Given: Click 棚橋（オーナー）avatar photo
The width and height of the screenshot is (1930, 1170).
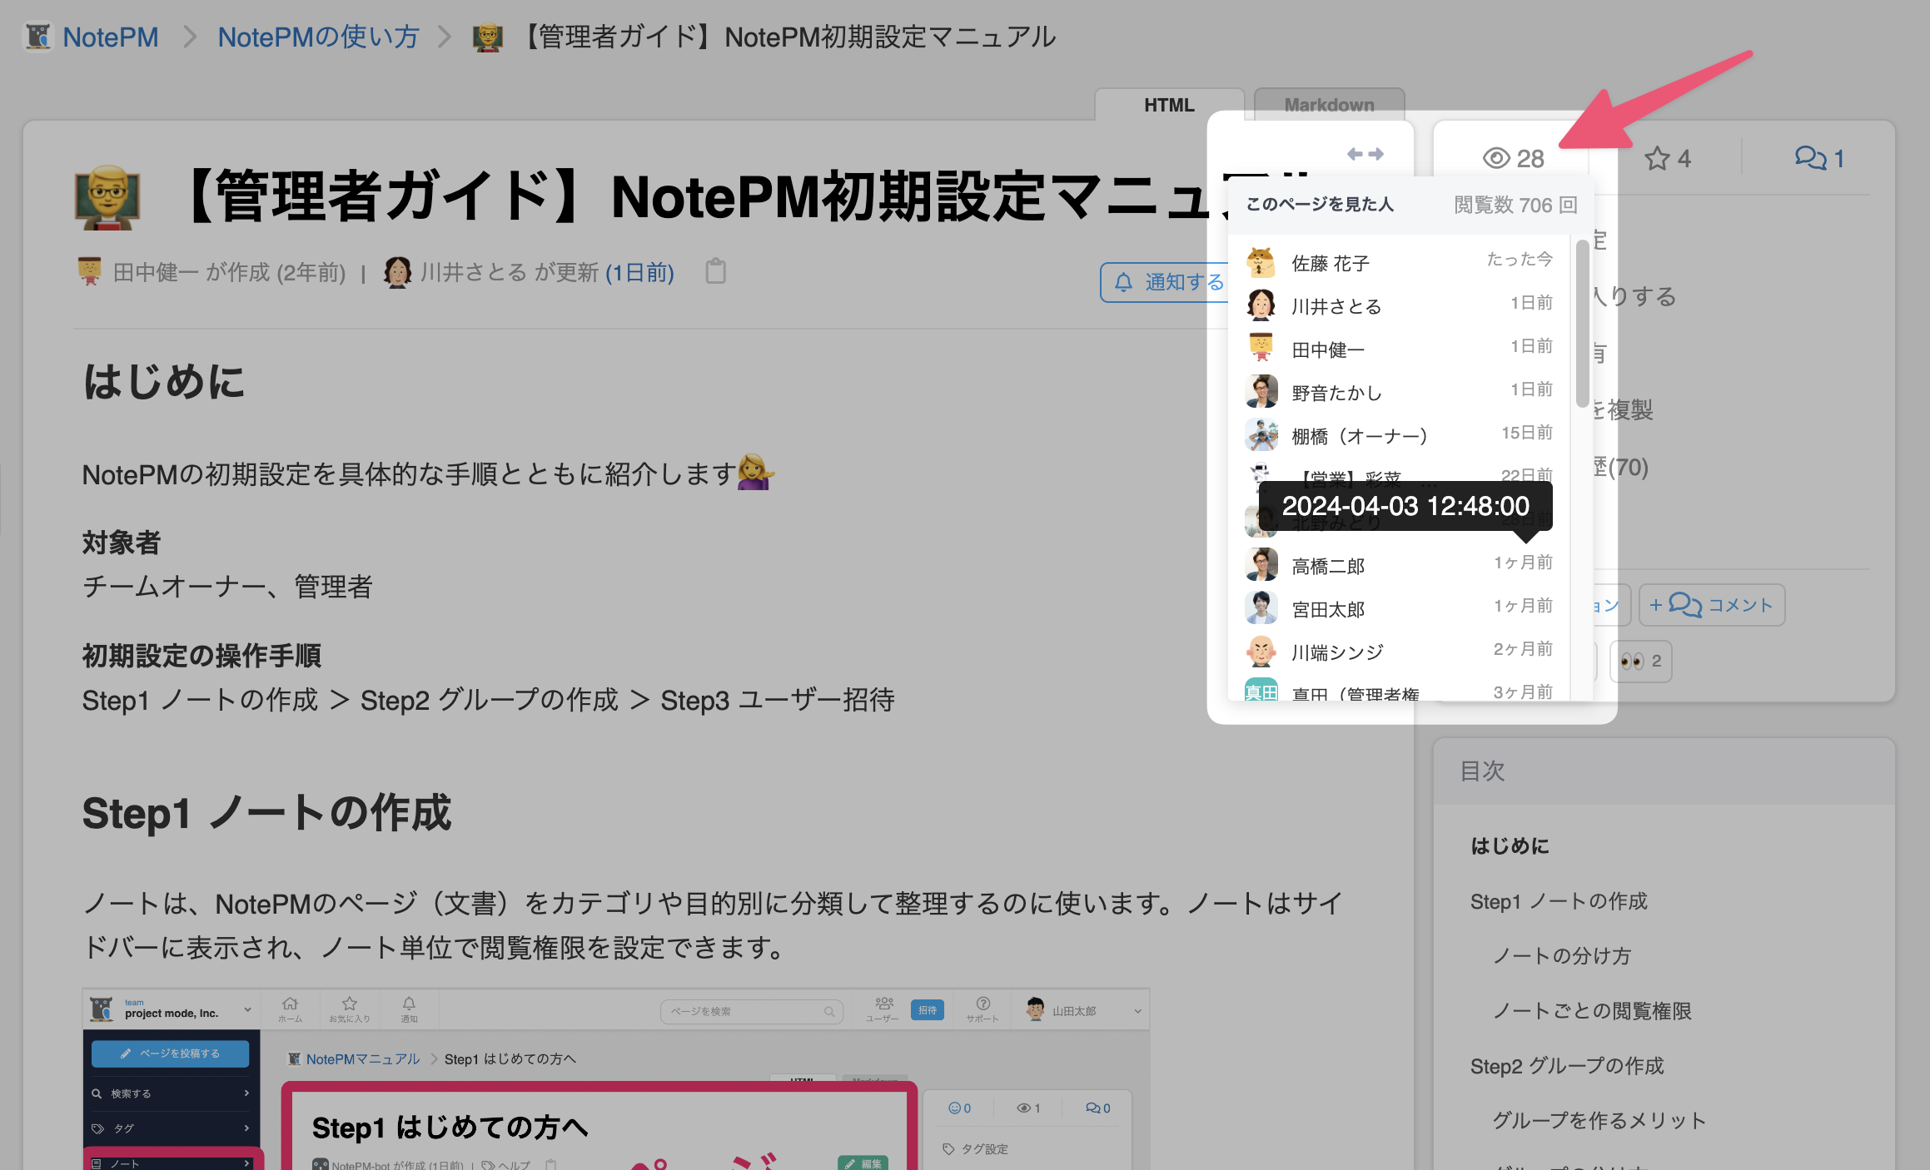Looking at the screenshot, I should point(1261,434).
